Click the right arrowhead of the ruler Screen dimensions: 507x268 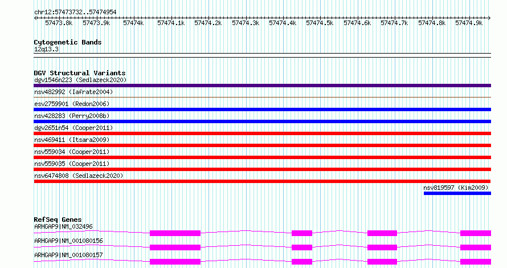coord(489,18)
